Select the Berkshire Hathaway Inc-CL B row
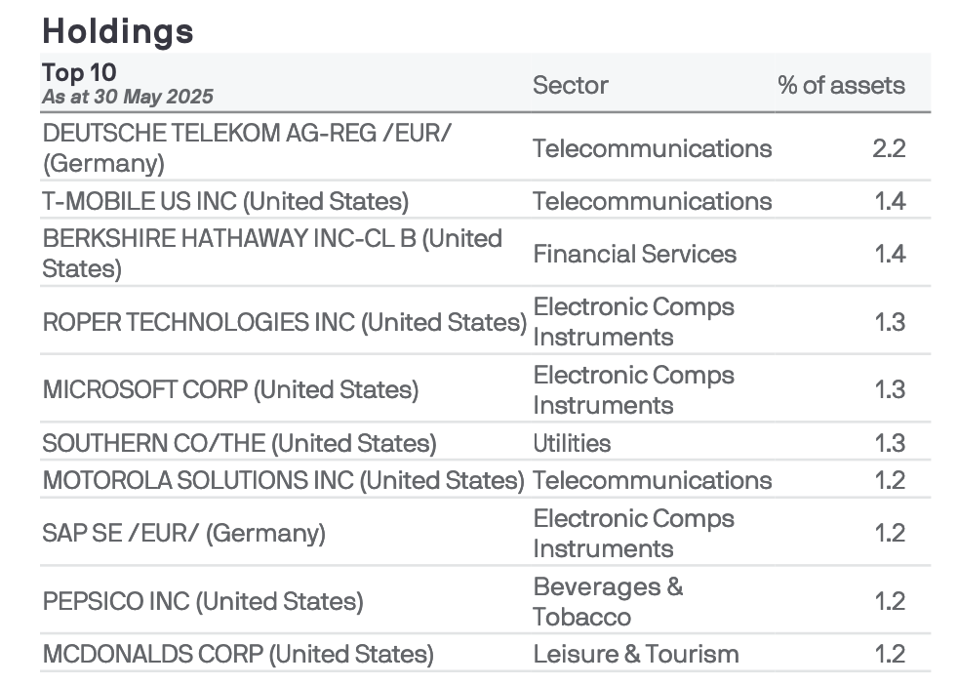958x685 pixels. click(271, 254)
